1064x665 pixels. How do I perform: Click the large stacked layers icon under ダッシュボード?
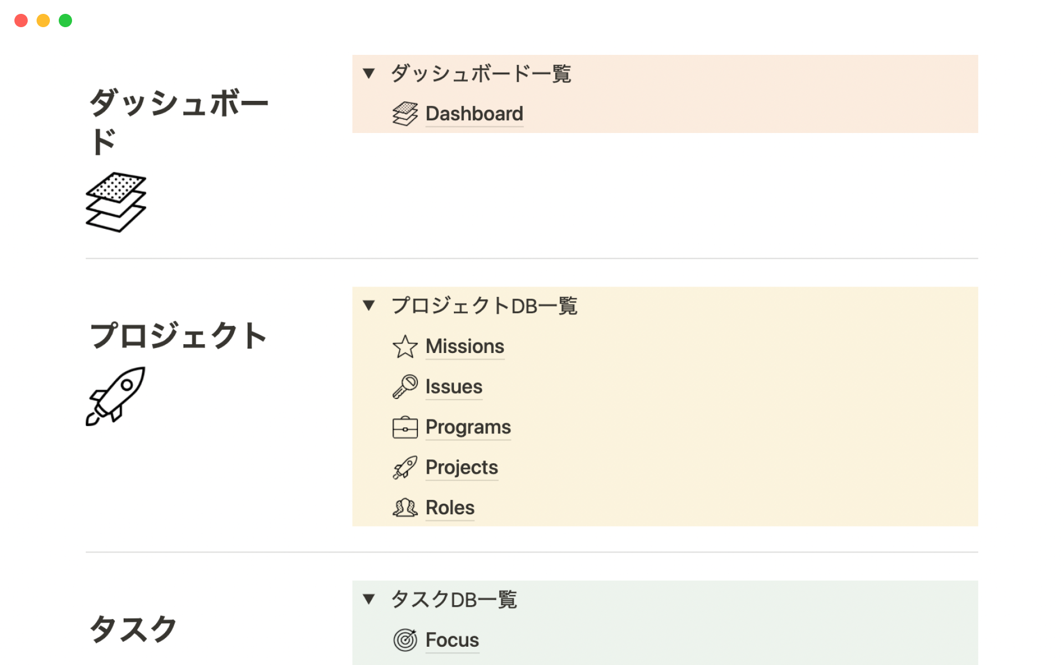[116, 202]
